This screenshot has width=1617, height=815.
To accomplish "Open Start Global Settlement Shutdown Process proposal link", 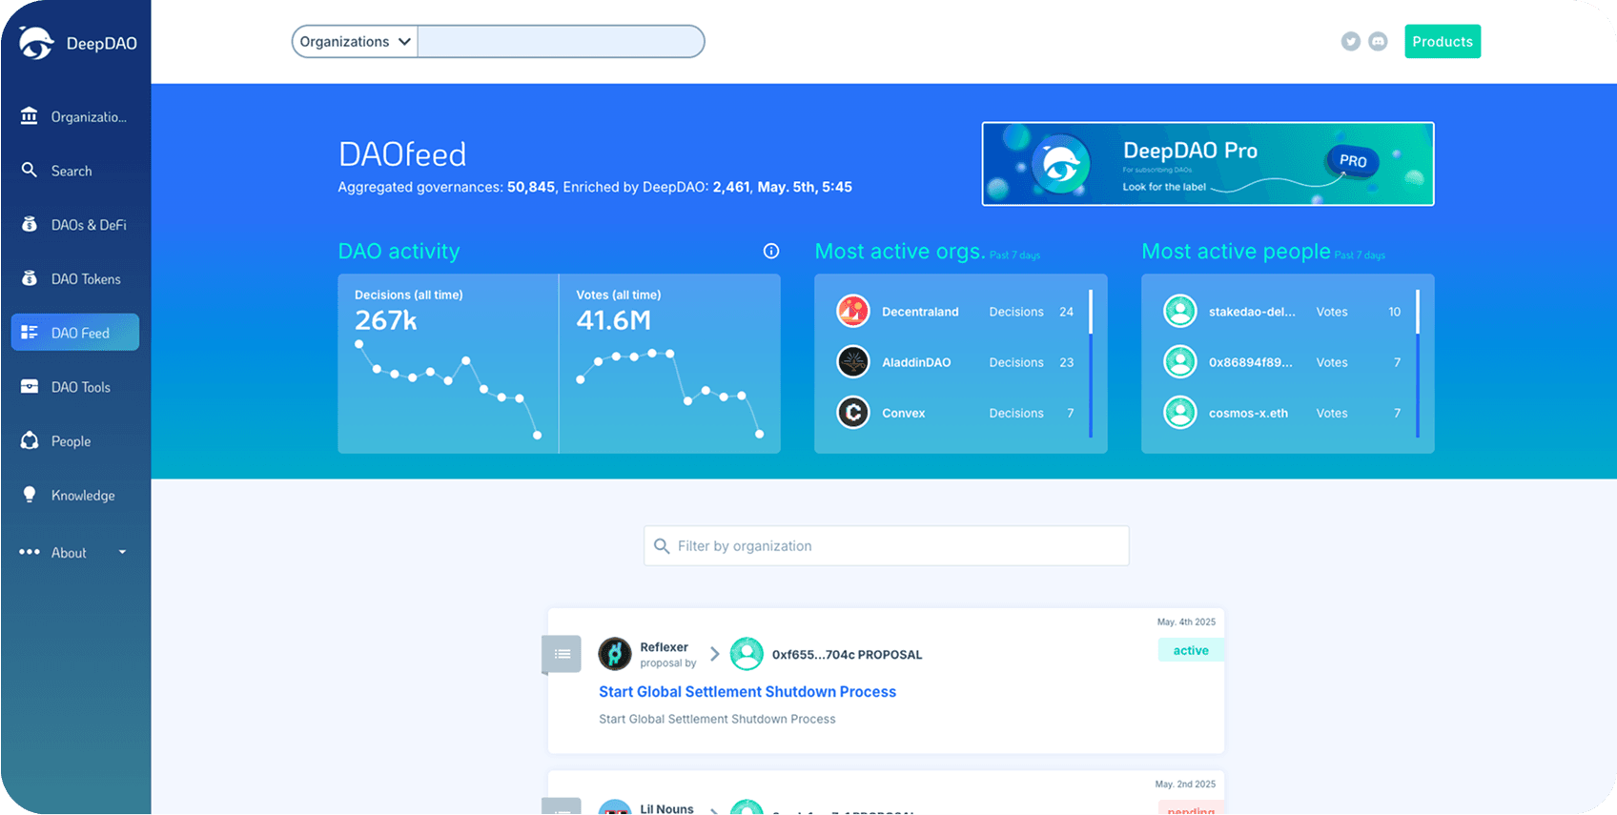I will (747, 691).
